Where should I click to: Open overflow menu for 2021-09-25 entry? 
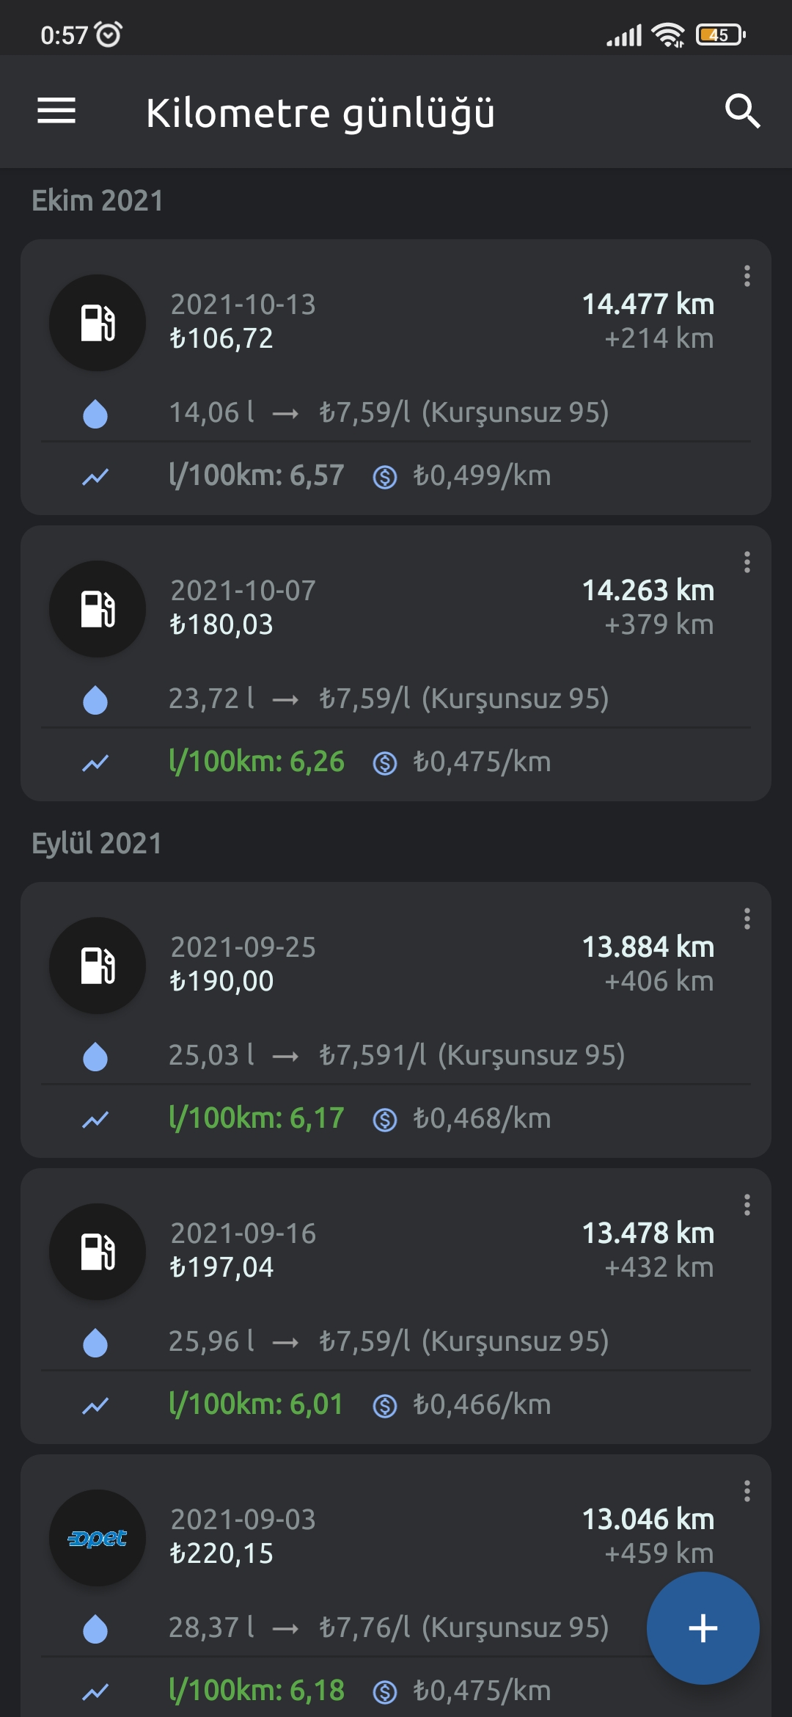pyautogui.click(x=747, y=919)
